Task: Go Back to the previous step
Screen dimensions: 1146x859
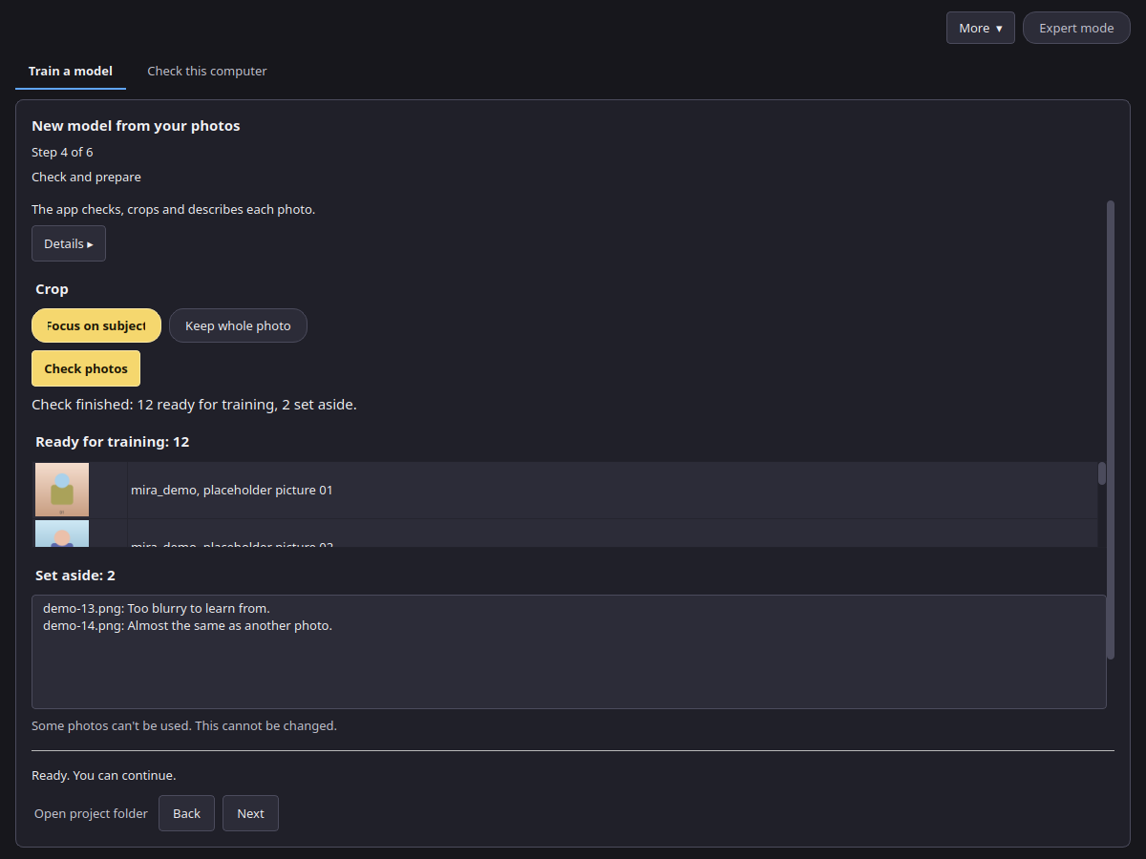Action: (186, 813)
